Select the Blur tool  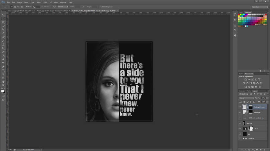[x=3, y=59]
